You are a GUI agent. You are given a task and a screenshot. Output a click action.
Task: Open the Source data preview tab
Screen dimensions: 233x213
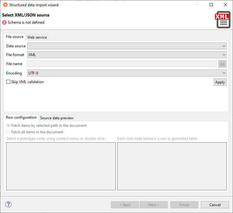(x=57, y=118)
